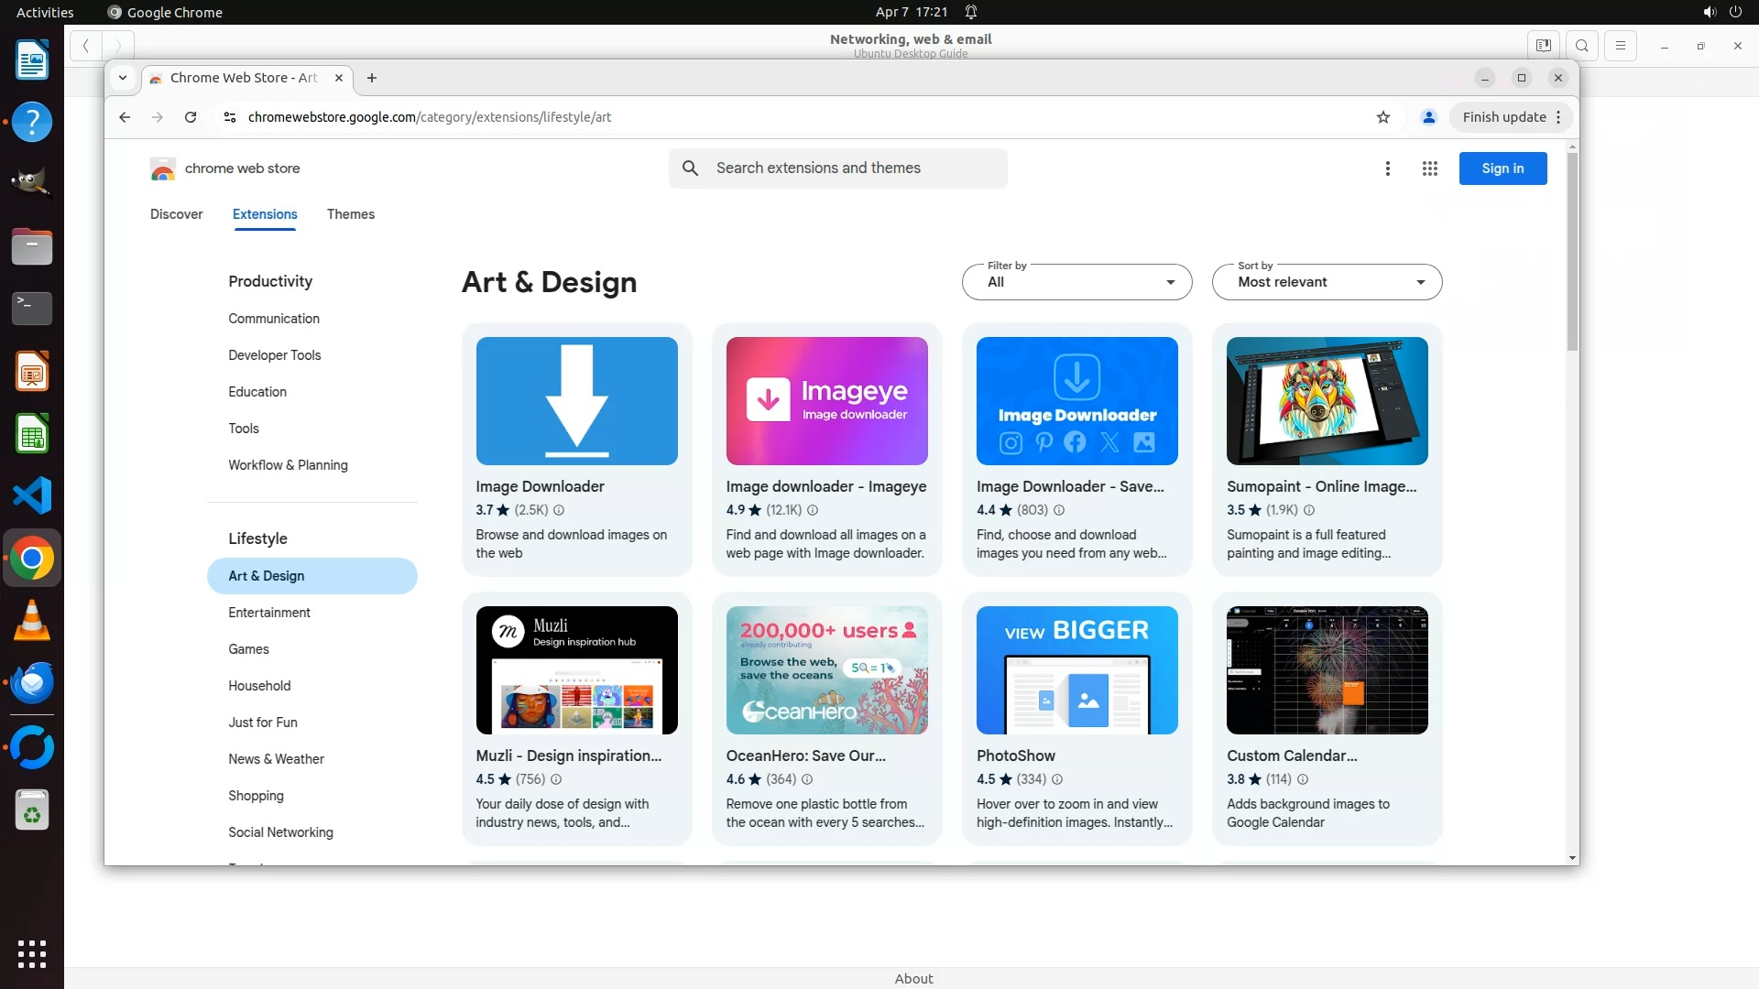Select the Entertainment category

269,613
